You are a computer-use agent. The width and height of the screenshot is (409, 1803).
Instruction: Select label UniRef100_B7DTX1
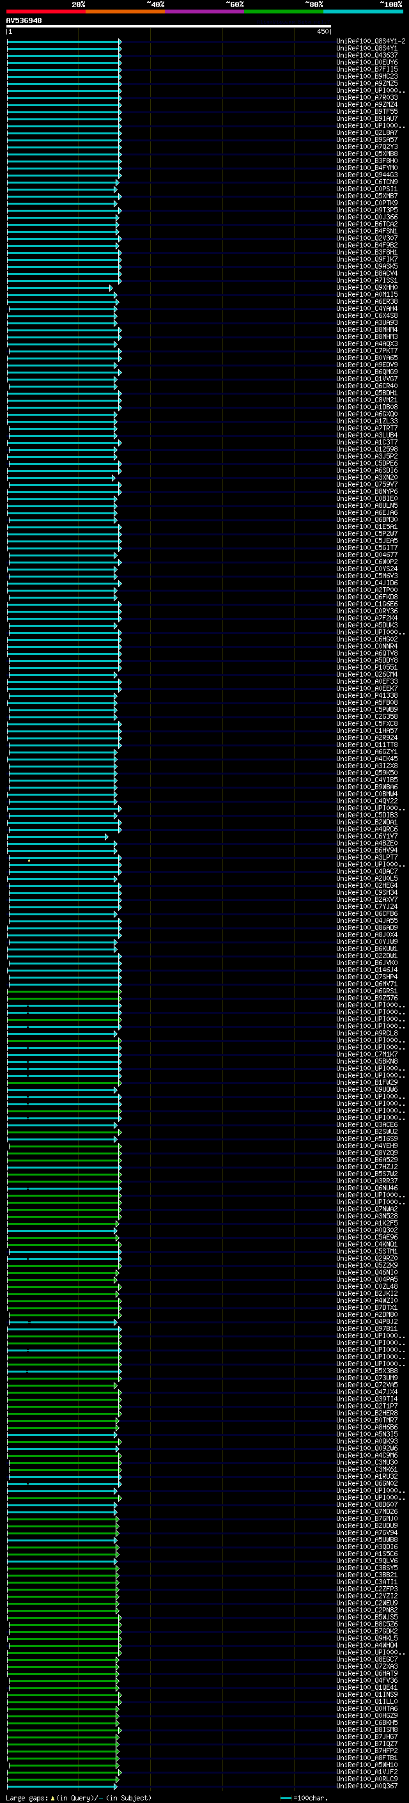pyautogui.click(x=367, y=1307)
